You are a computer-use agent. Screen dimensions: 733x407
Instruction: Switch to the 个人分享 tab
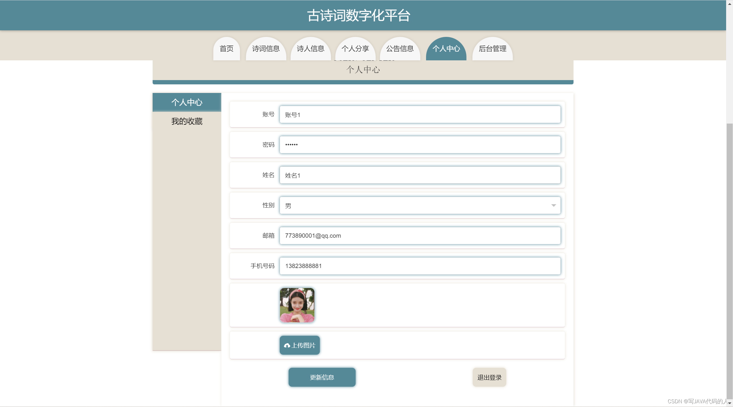(355, 49)
